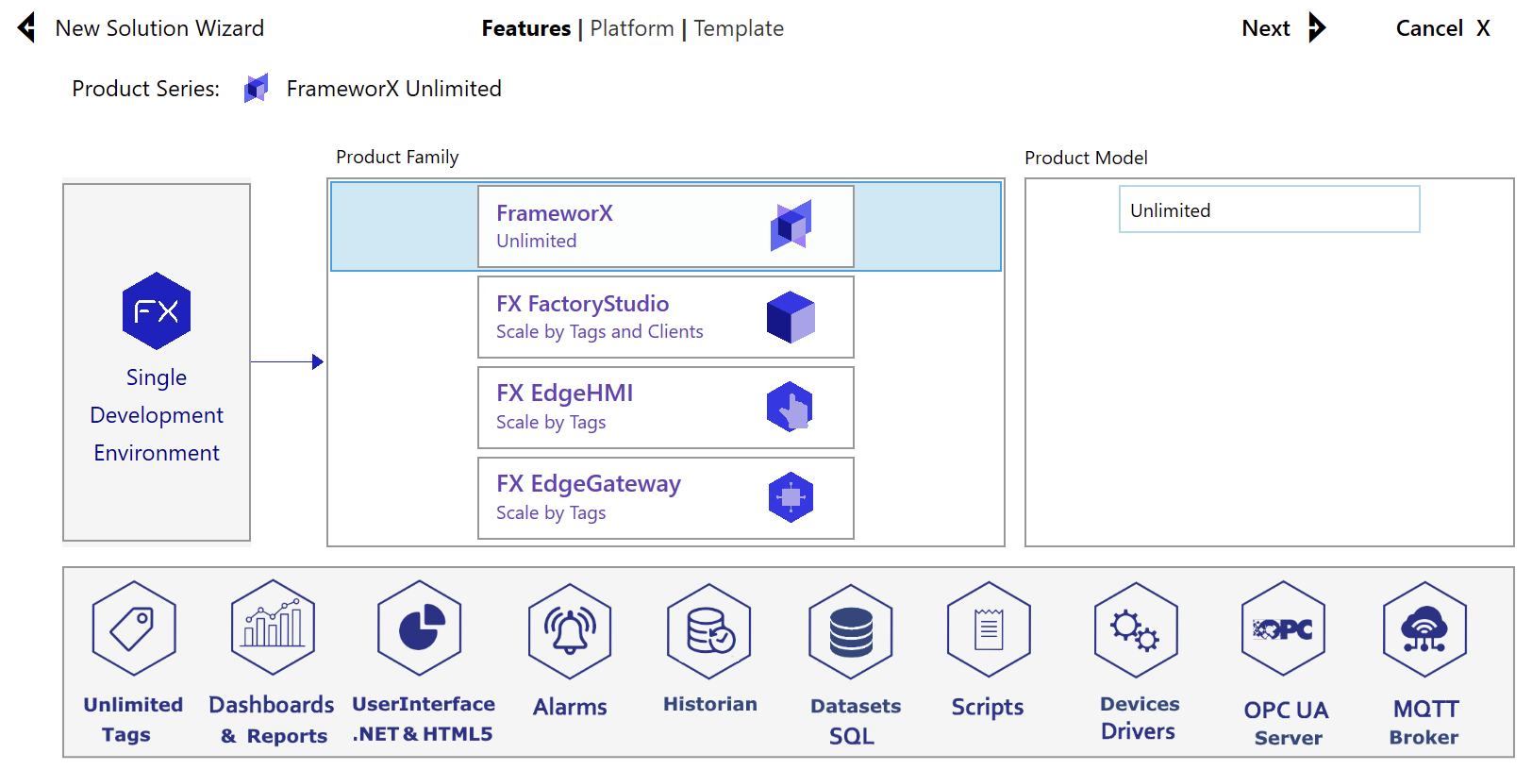Open the Alarms bell icon
Viewport: 1532px width, 770px height.
tap(570, 630)
